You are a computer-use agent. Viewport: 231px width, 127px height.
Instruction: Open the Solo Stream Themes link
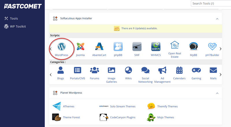[123, 106]
